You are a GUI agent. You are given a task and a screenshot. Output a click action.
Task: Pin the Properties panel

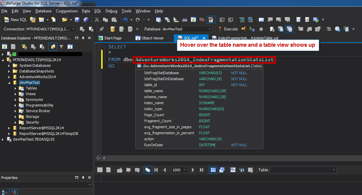tap(83, 178)
